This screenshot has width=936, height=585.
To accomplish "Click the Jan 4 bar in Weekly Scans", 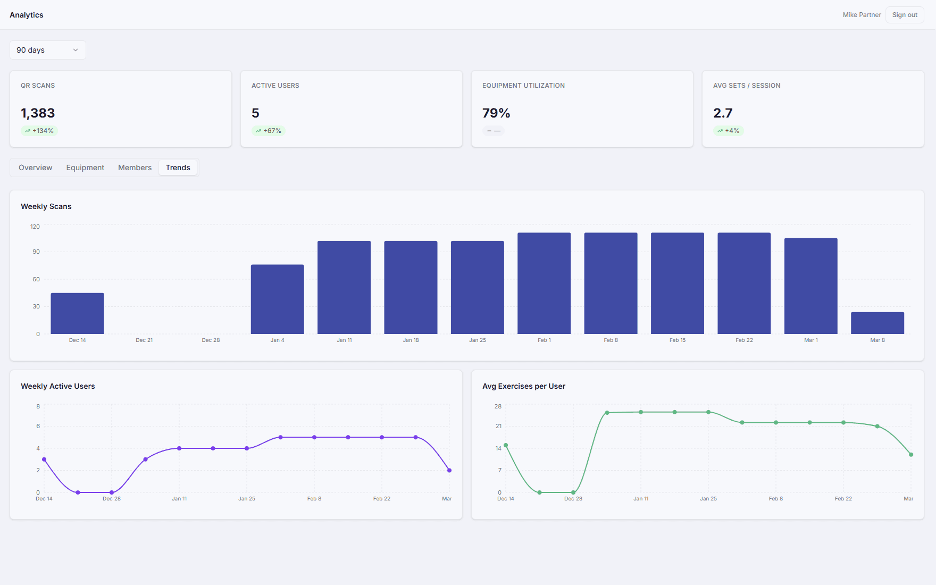I will coord(277,299).
